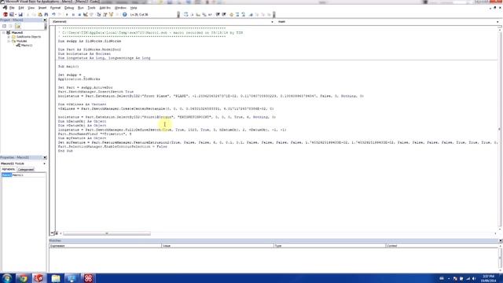Open the File menu
Screen dimensions: 503x283
12,8
